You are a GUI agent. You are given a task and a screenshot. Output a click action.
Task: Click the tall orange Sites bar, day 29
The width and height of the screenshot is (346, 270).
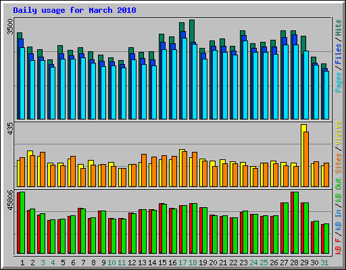coord(306,159)
